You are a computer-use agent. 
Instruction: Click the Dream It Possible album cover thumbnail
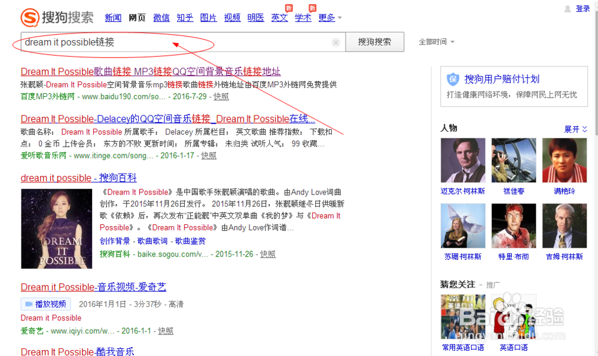[56, 229]
